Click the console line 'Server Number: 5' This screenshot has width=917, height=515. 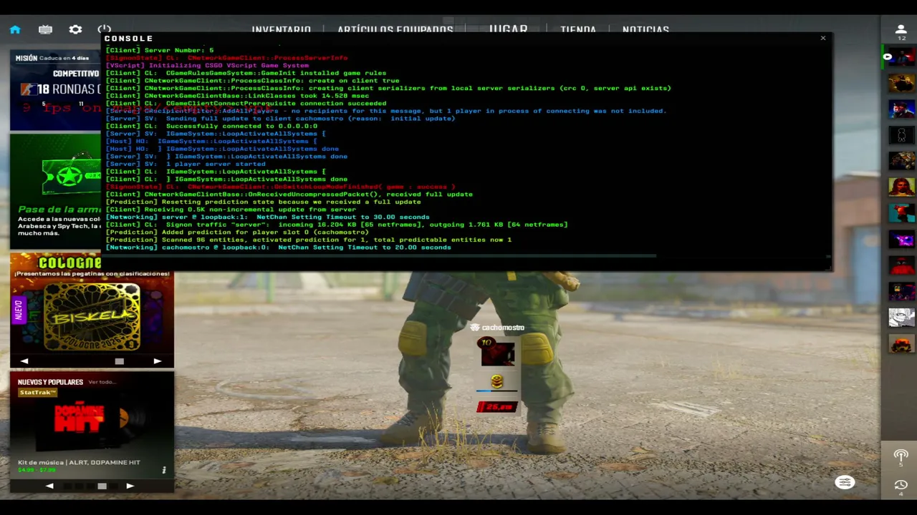[160, 50]
